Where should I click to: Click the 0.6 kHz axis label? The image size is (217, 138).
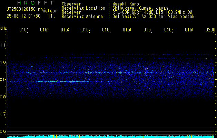pyautogui.click(x=3, y=131)
